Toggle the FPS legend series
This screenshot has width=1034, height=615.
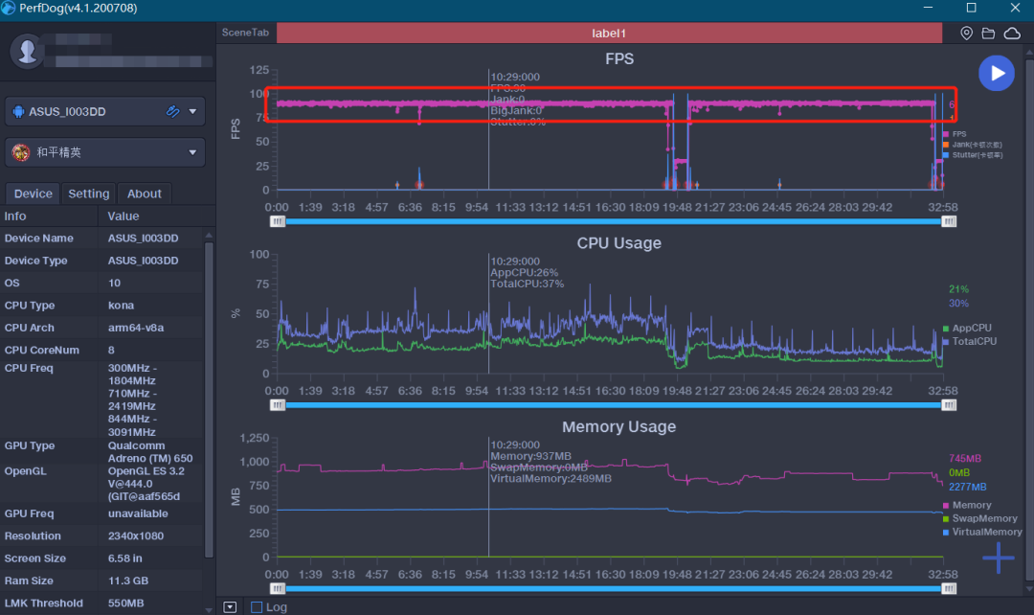click(x=958, y=134)
